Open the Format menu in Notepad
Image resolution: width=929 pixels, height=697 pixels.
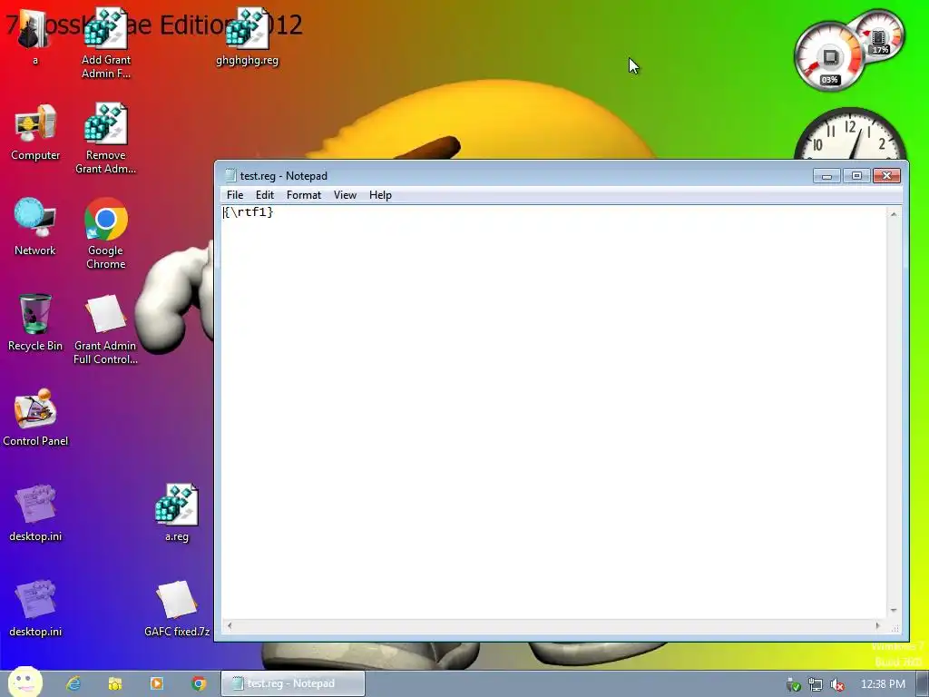[x=303, y=195]
